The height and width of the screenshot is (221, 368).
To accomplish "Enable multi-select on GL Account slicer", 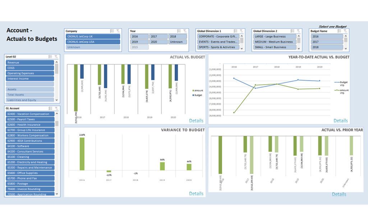I will click(x=50, y=108).
